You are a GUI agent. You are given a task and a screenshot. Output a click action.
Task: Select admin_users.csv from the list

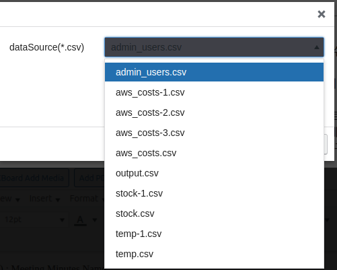[214, 72]
